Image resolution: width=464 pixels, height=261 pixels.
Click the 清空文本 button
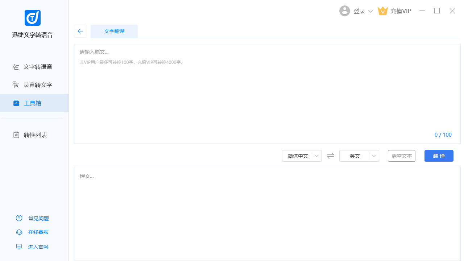[x=401, y=156]
